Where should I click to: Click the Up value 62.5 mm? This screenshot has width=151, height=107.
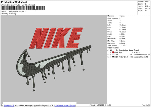pos(123,30)
